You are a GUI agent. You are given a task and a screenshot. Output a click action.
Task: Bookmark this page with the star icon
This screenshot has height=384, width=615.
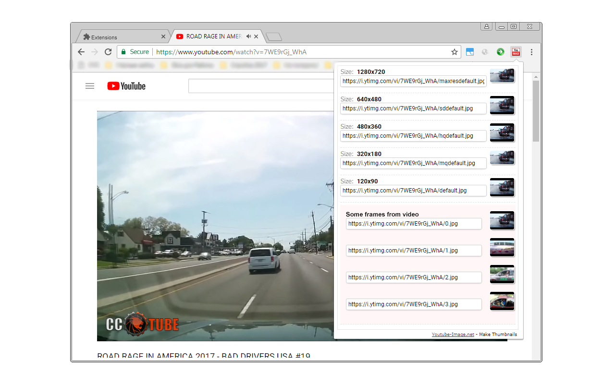point(454,52)
